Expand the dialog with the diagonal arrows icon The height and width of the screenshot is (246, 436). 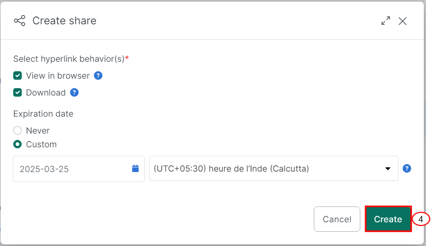pos(385,21)
